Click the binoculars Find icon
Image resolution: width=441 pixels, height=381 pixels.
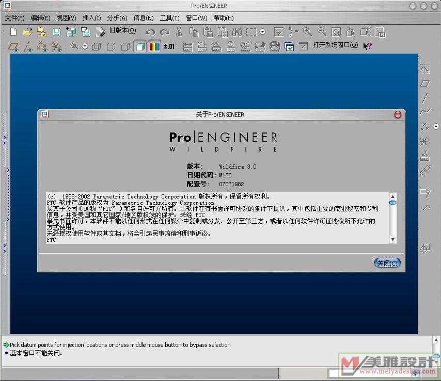[237, 32]
